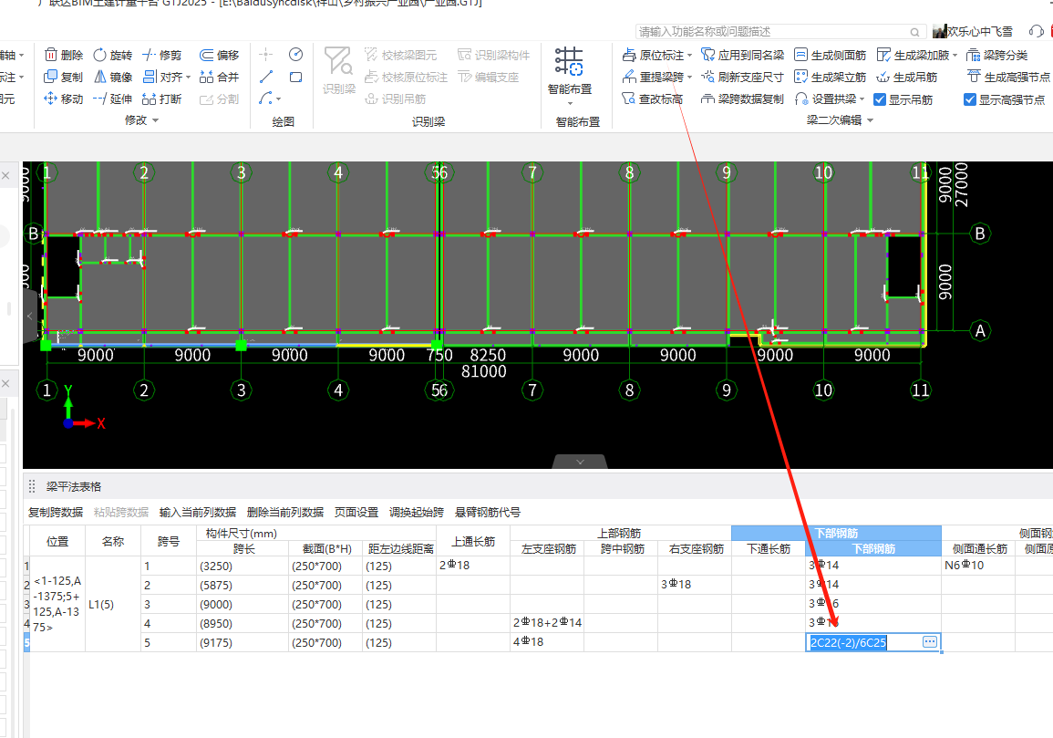1053x738 pixels.
Task: Click 悬臂钢筋代号 button
Action: [x=488, y=512]
